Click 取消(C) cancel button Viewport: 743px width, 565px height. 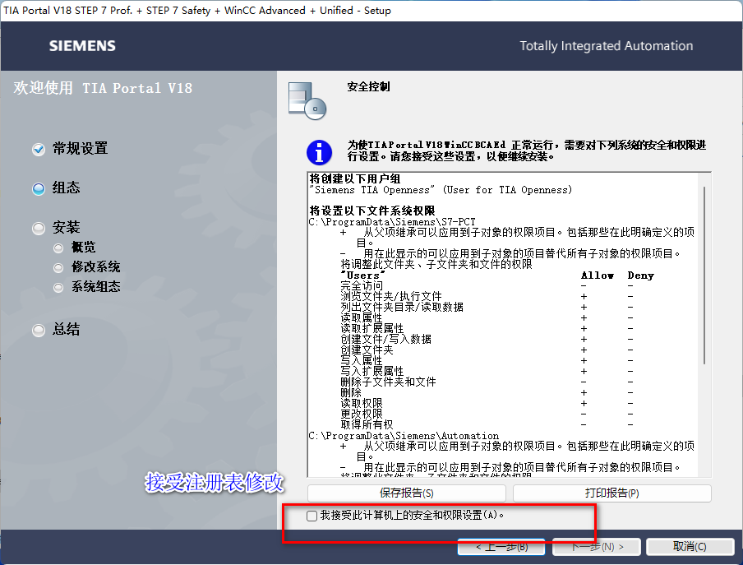click(x=690, y=547)
